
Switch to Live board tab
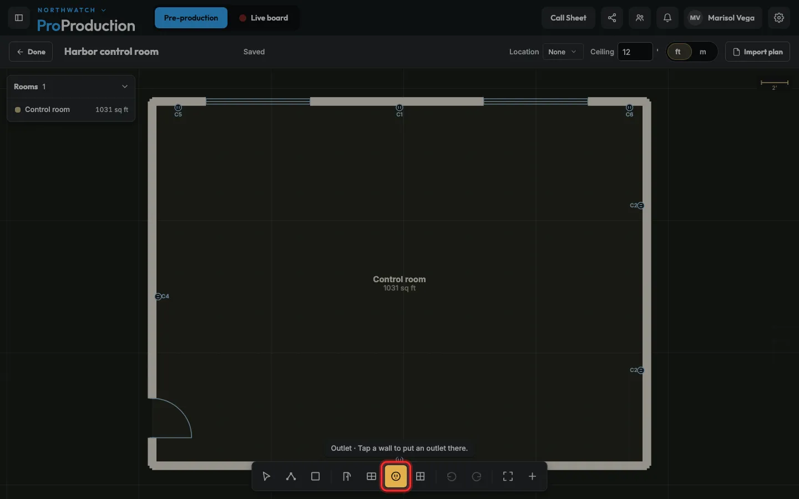point(264,18)
